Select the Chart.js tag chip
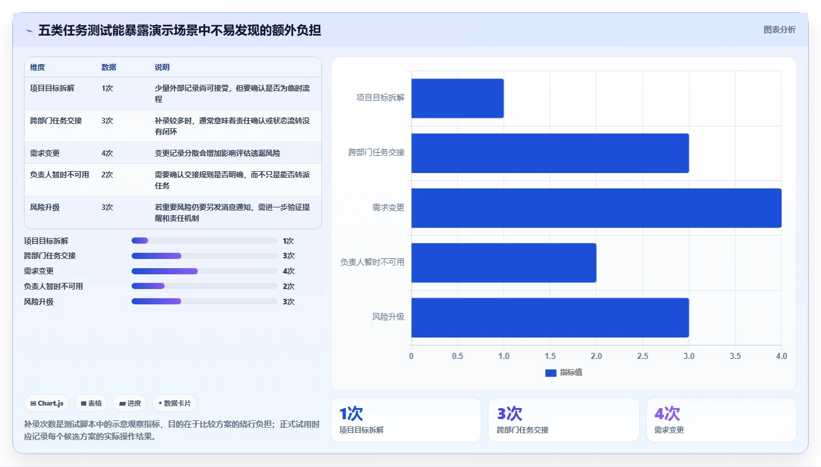Screen dimensions: 821x467 (x=47, y=403)
